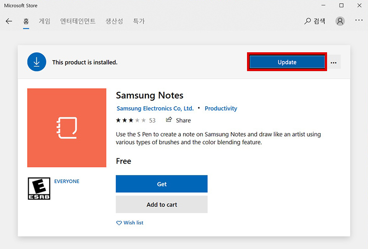
Task: Open the 검색 search icon
Action: tap(307, 21)
